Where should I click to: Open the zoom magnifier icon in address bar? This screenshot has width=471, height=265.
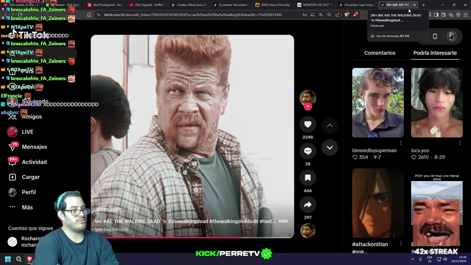coord(329,15)
